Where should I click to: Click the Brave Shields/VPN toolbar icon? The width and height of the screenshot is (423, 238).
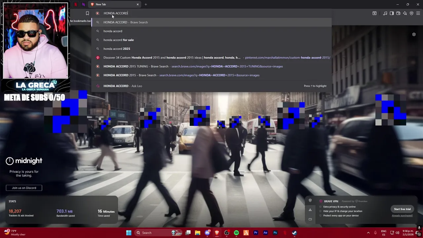tap(411, 13)
